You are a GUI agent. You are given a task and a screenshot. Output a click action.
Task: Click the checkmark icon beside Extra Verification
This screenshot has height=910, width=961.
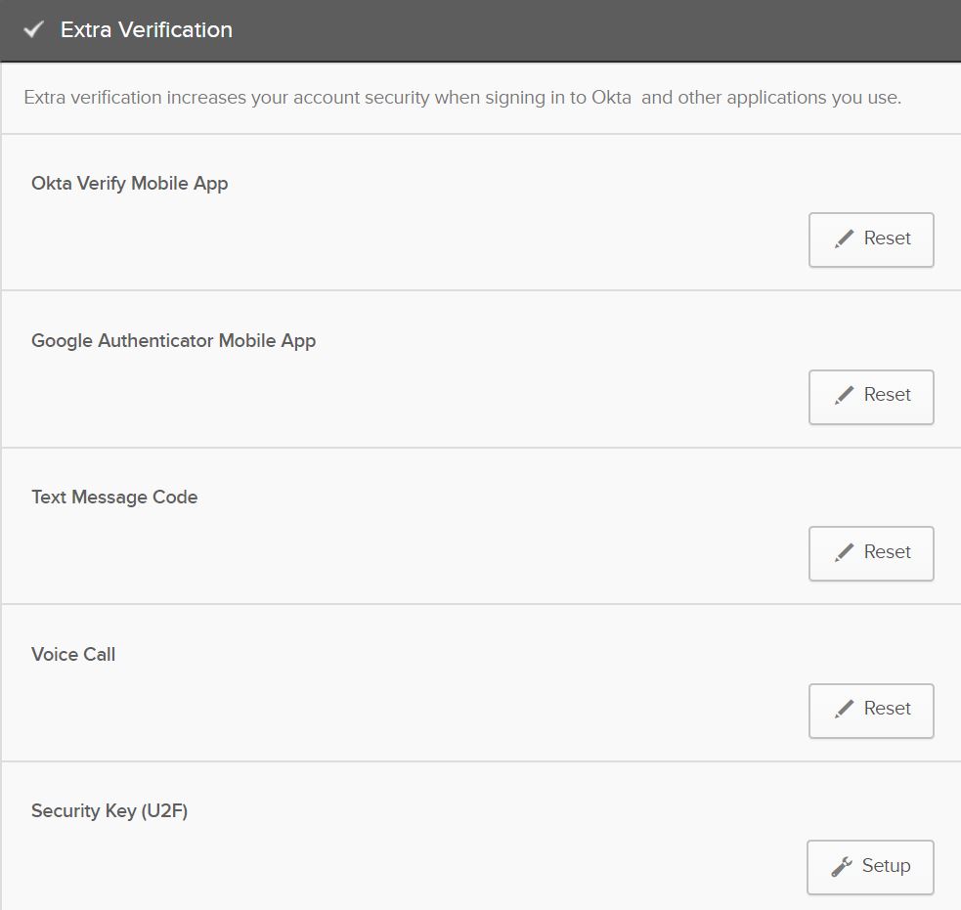pos(34,30)
